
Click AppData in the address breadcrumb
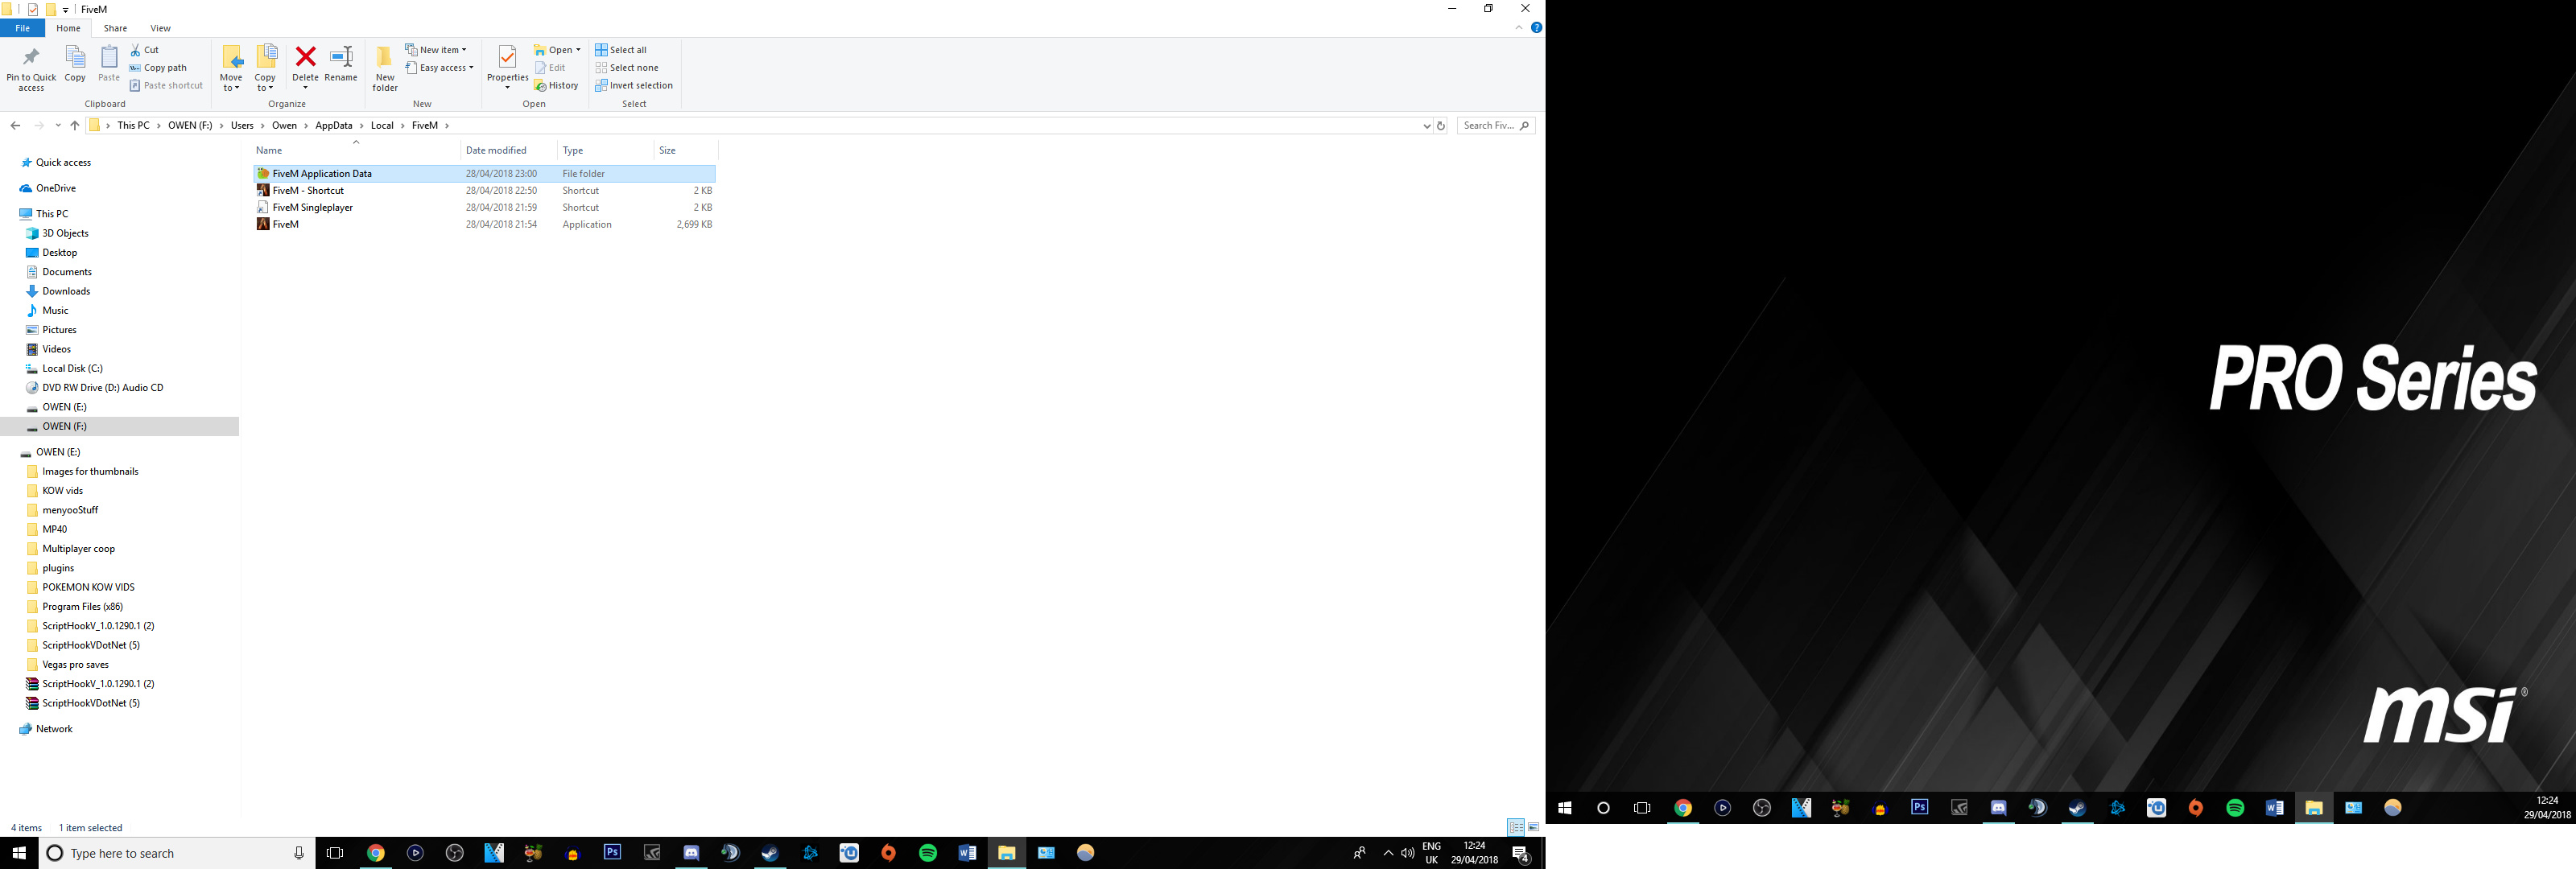(334, 126)
